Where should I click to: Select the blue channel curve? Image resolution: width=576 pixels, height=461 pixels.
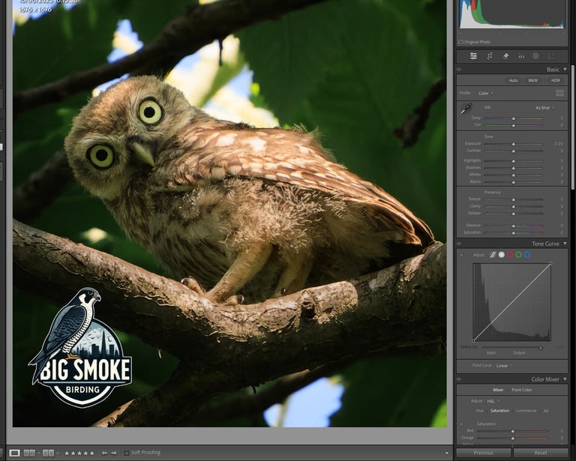click(x=527, y=255)
